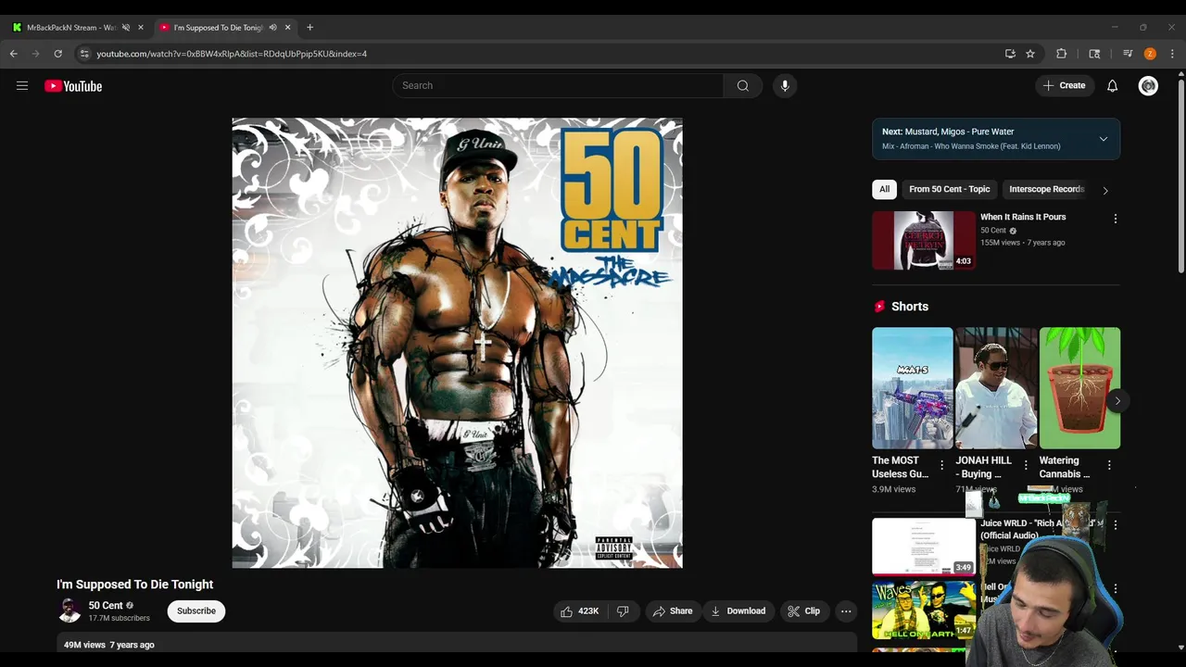Viewport: 1186px width, 667px height.
Task: Click the search magnifier button
Action: [x=743, y=86]
